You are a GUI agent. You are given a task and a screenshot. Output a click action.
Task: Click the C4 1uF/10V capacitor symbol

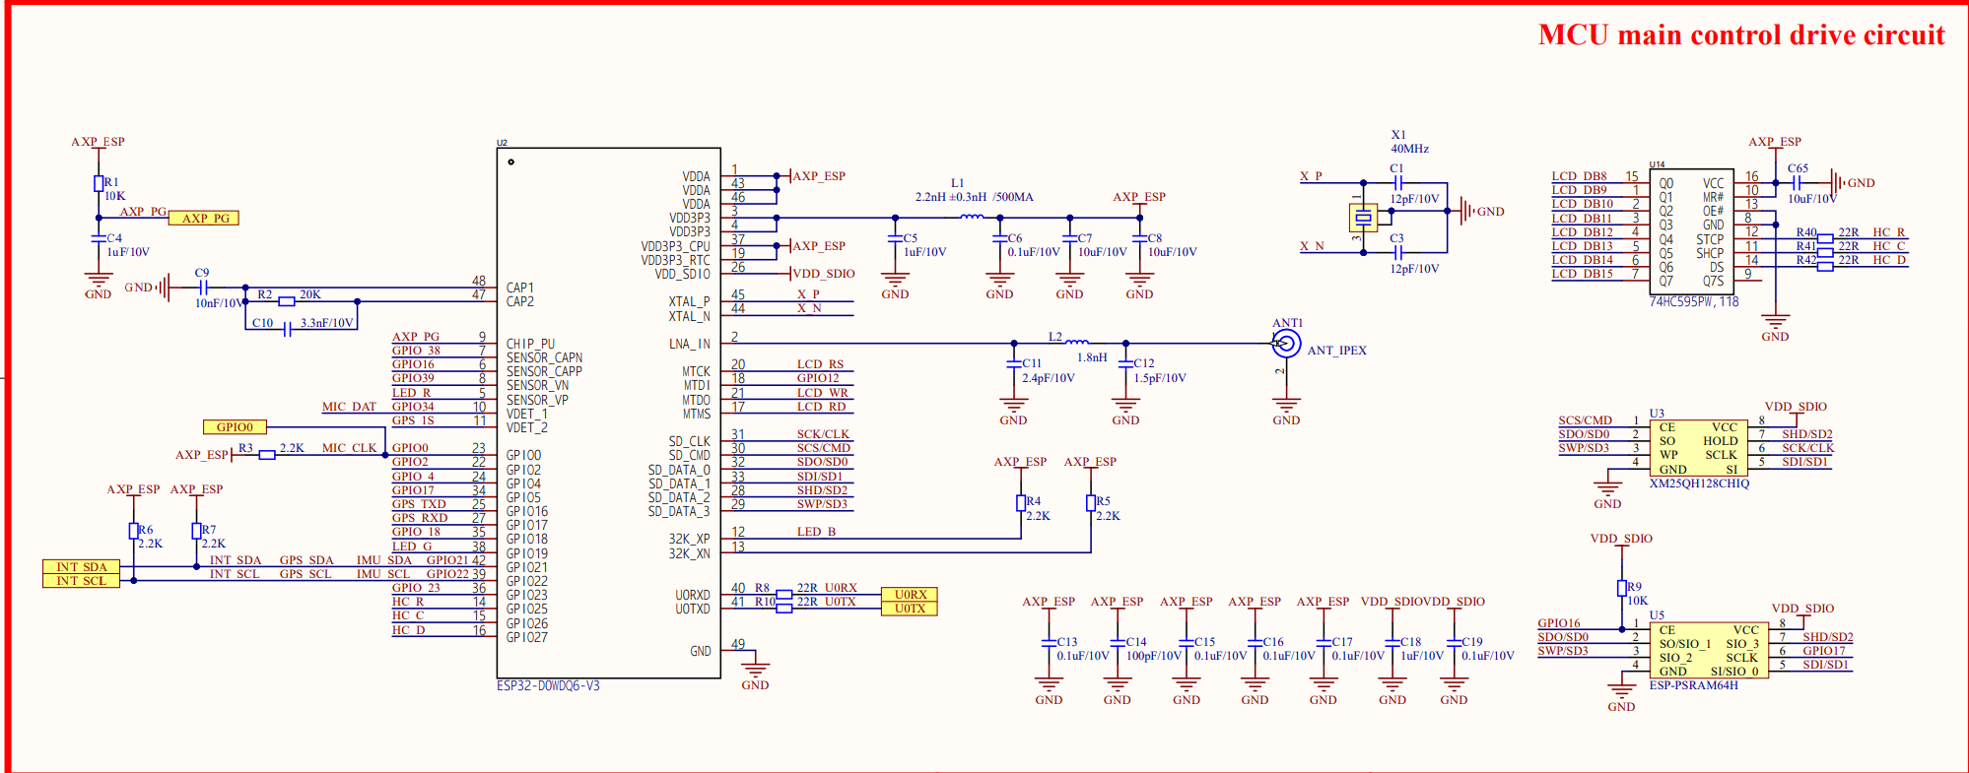click(99, 238)
